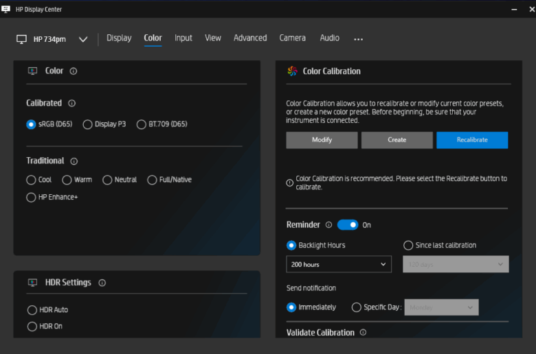Open the more options ellipsis menu
The image size is (536, 354).
pyautogui.click(x=358, y=39)
